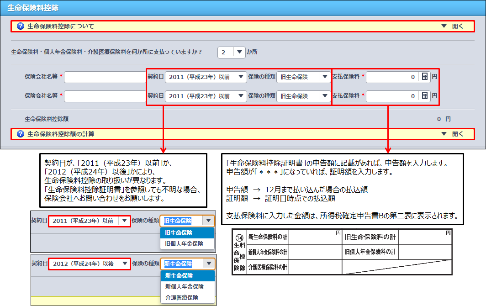This screenshot has width=486, height=306.
Task: Click second 保険会社名等 text field
Action: (105, 96)
